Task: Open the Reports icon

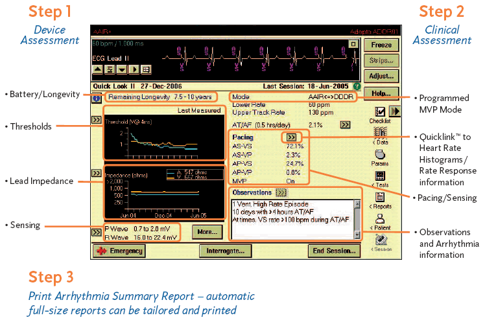Action: click(381, 201)
